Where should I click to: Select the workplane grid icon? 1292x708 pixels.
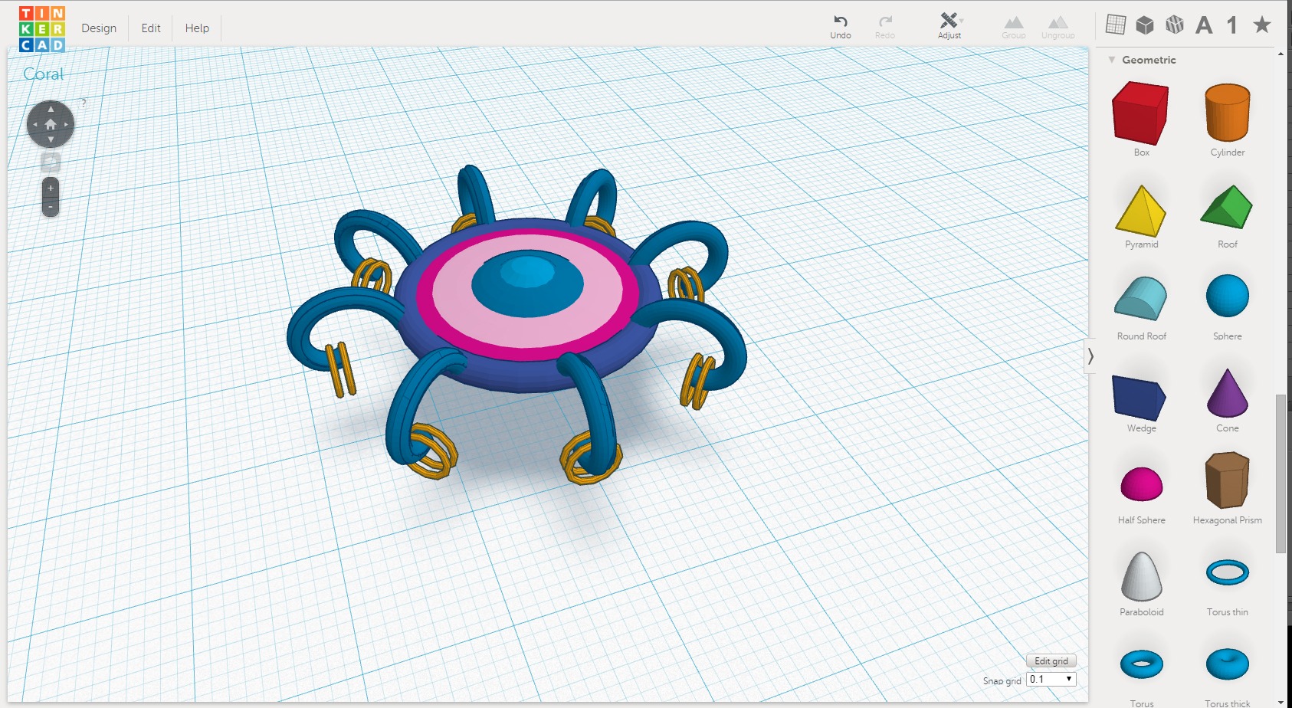pos(1116,25)
